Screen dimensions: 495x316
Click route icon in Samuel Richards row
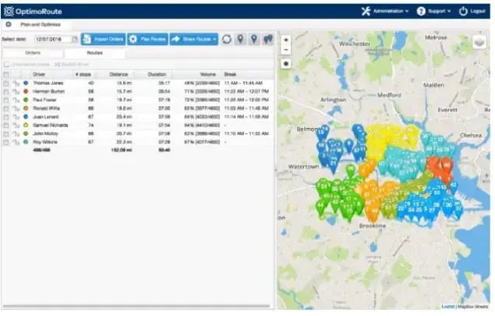pyautogui.click(x=16, y=126)
